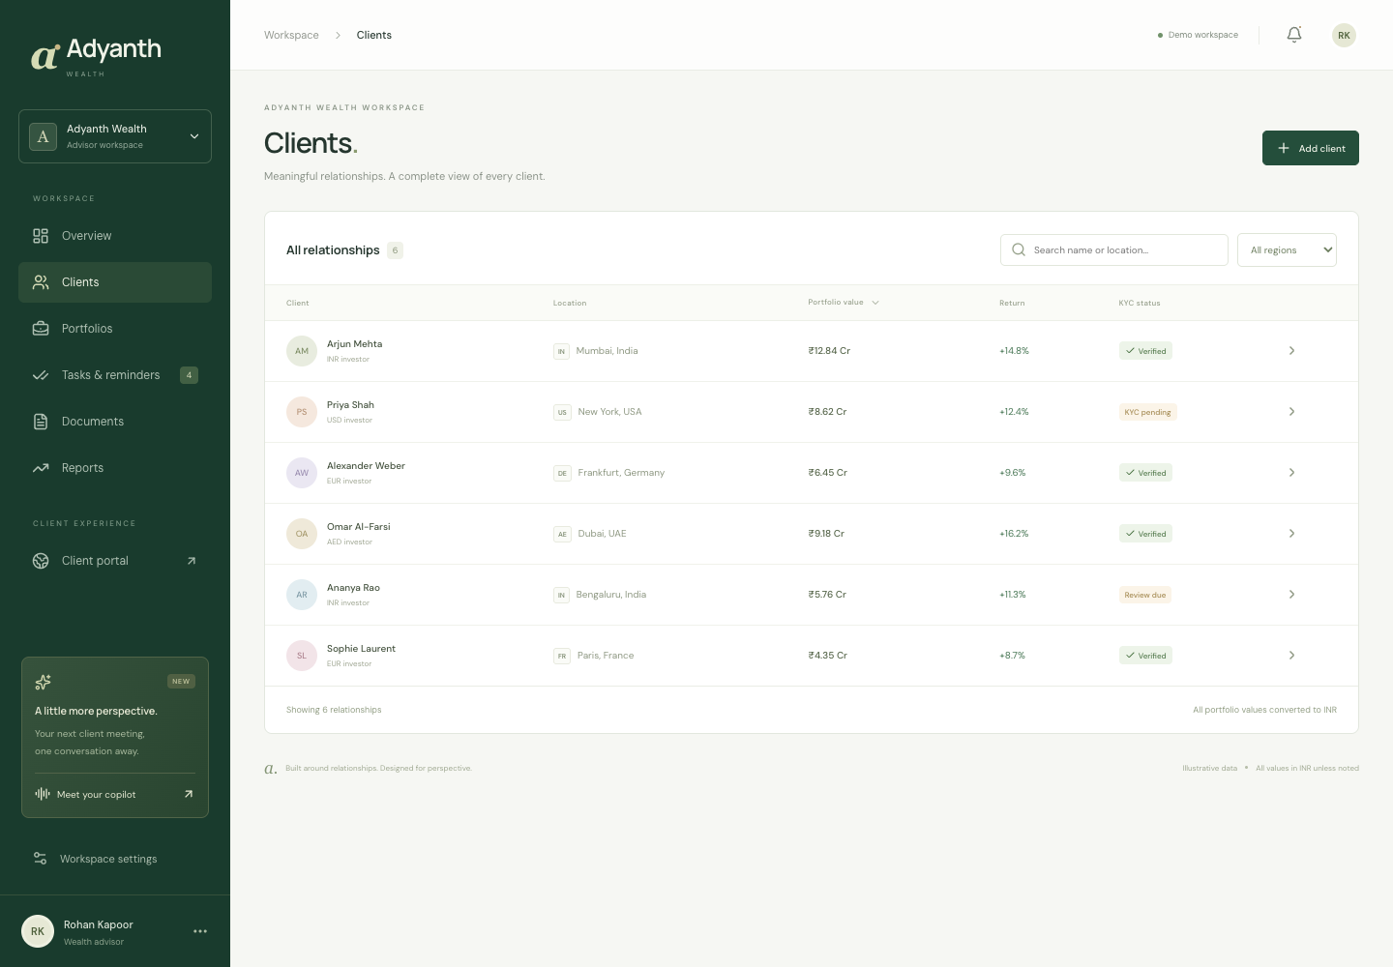Click Workspace breadcrumb link
1393x967 pixels.
click(291, 35)
